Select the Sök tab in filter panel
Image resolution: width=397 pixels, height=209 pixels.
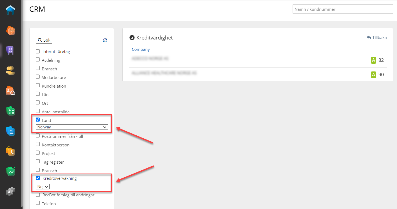coord(44,40)
